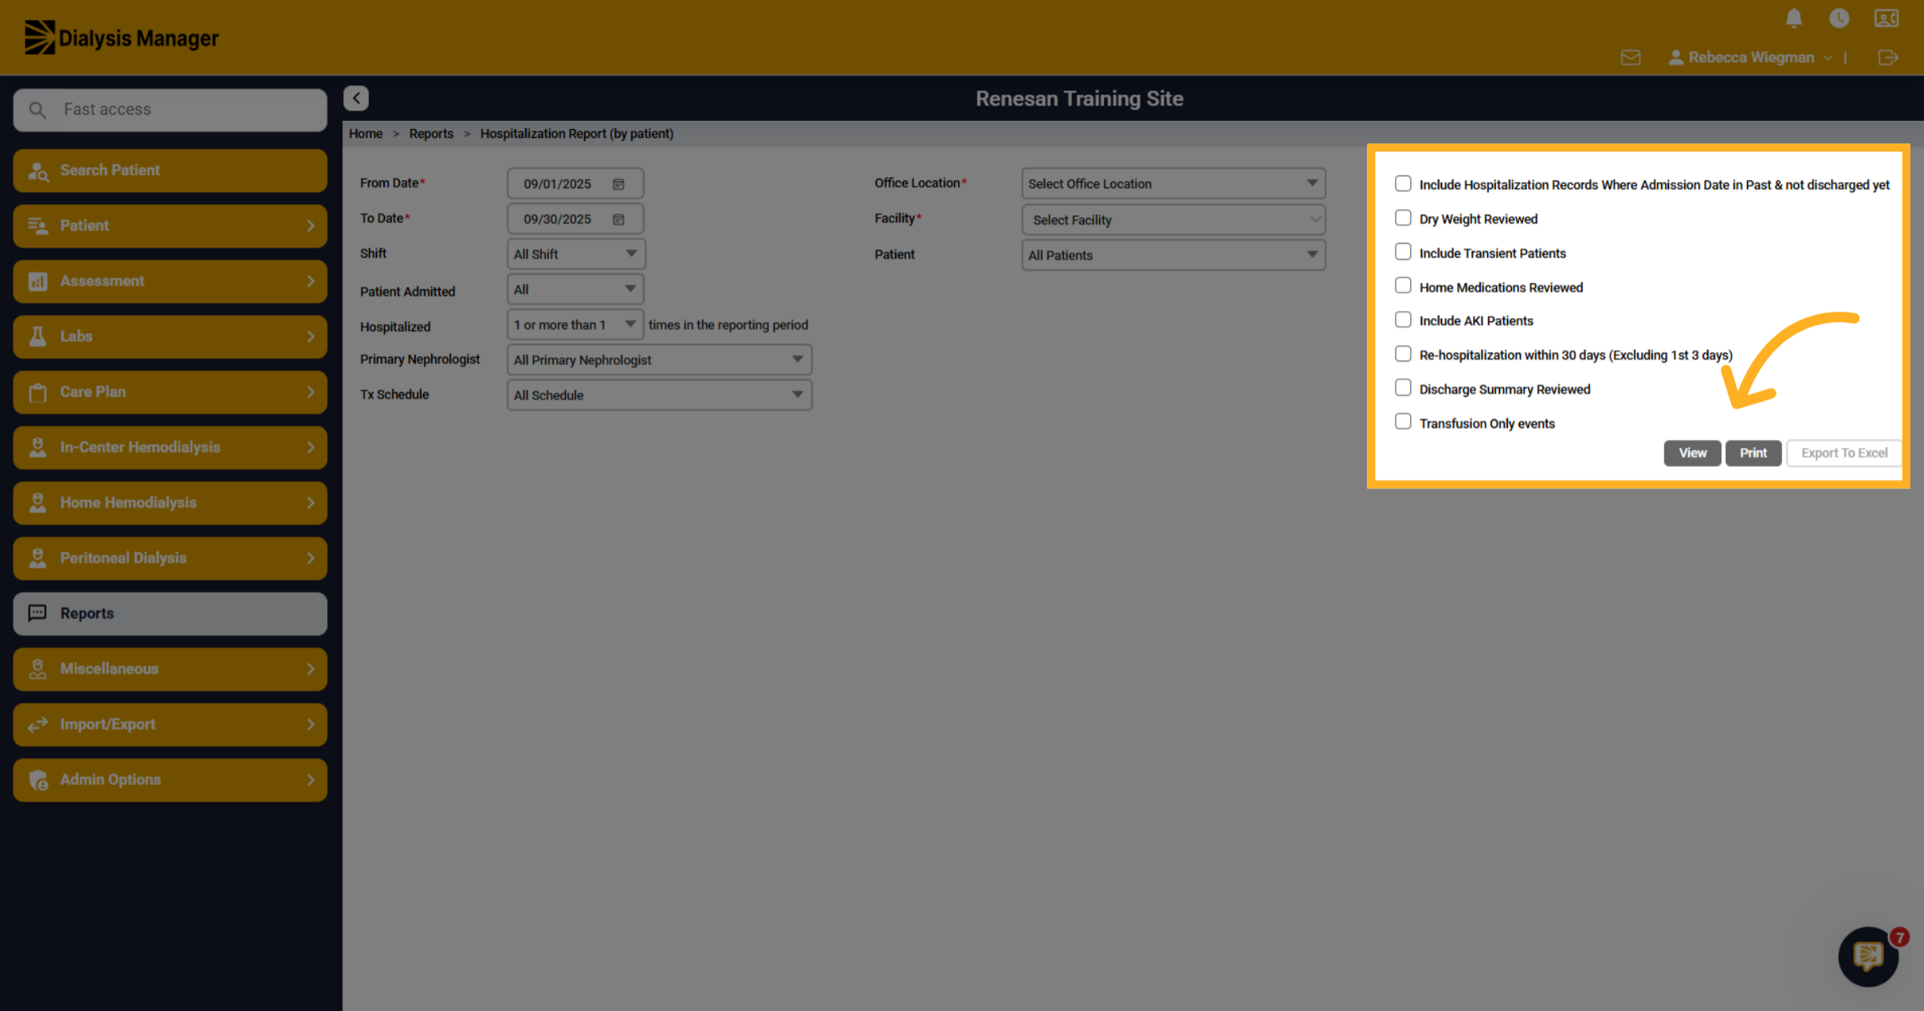Open Select Office Location dropdown
This screenshot has height=1011, width=1924.
pos(1174,183)
